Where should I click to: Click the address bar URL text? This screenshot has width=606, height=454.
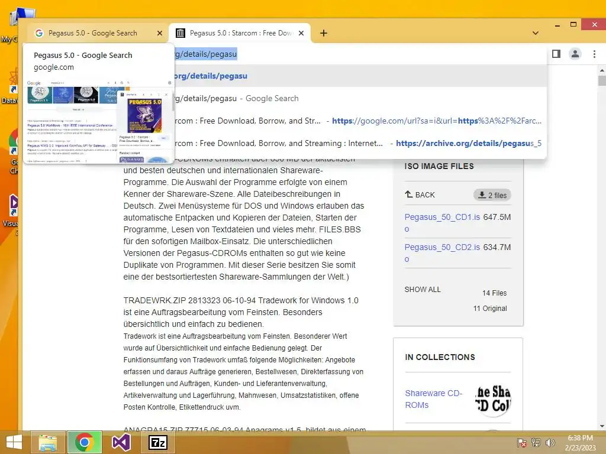pos(205,54)
